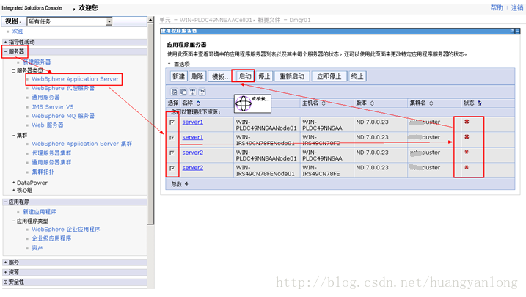Viewport: 526px width, 297px height.
Task: Click the 立即停止 button
Action: 329,76
